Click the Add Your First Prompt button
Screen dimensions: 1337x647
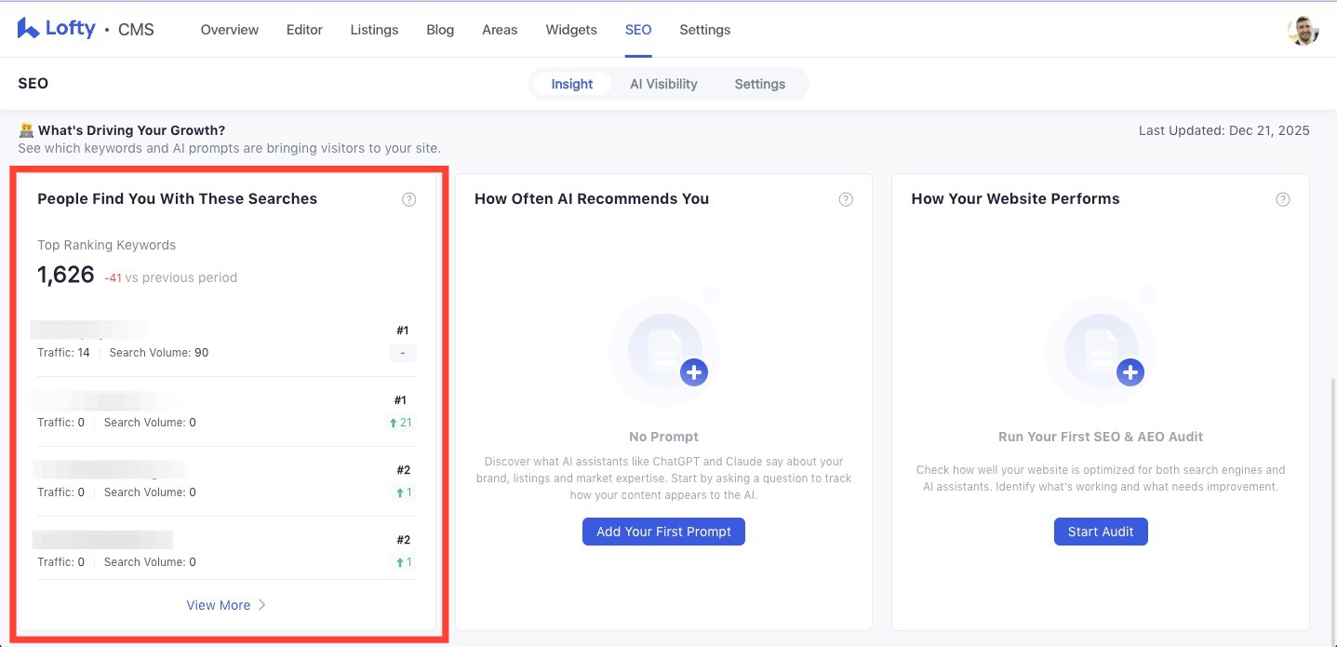point(663,532)
